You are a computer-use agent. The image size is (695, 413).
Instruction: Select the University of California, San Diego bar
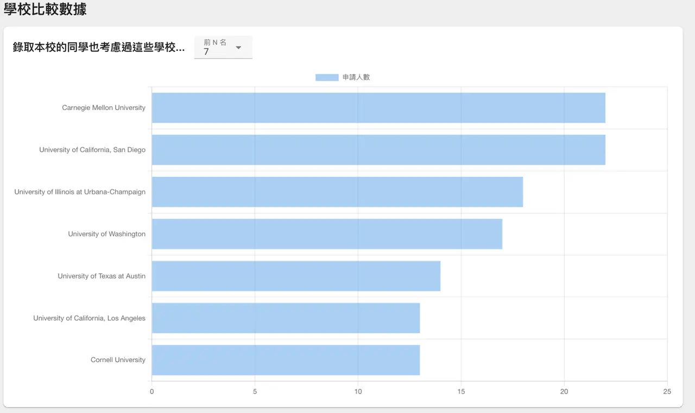pos(378,150)
